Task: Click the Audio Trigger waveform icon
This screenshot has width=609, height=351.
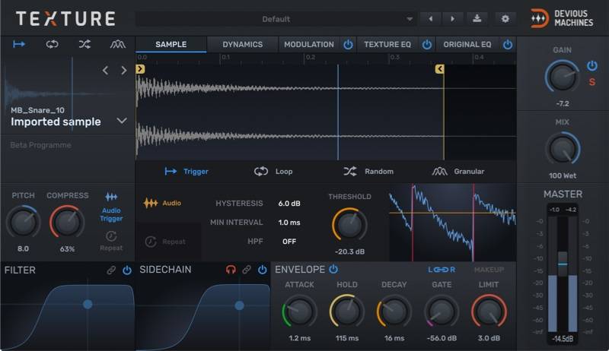Action: [111, 197]
